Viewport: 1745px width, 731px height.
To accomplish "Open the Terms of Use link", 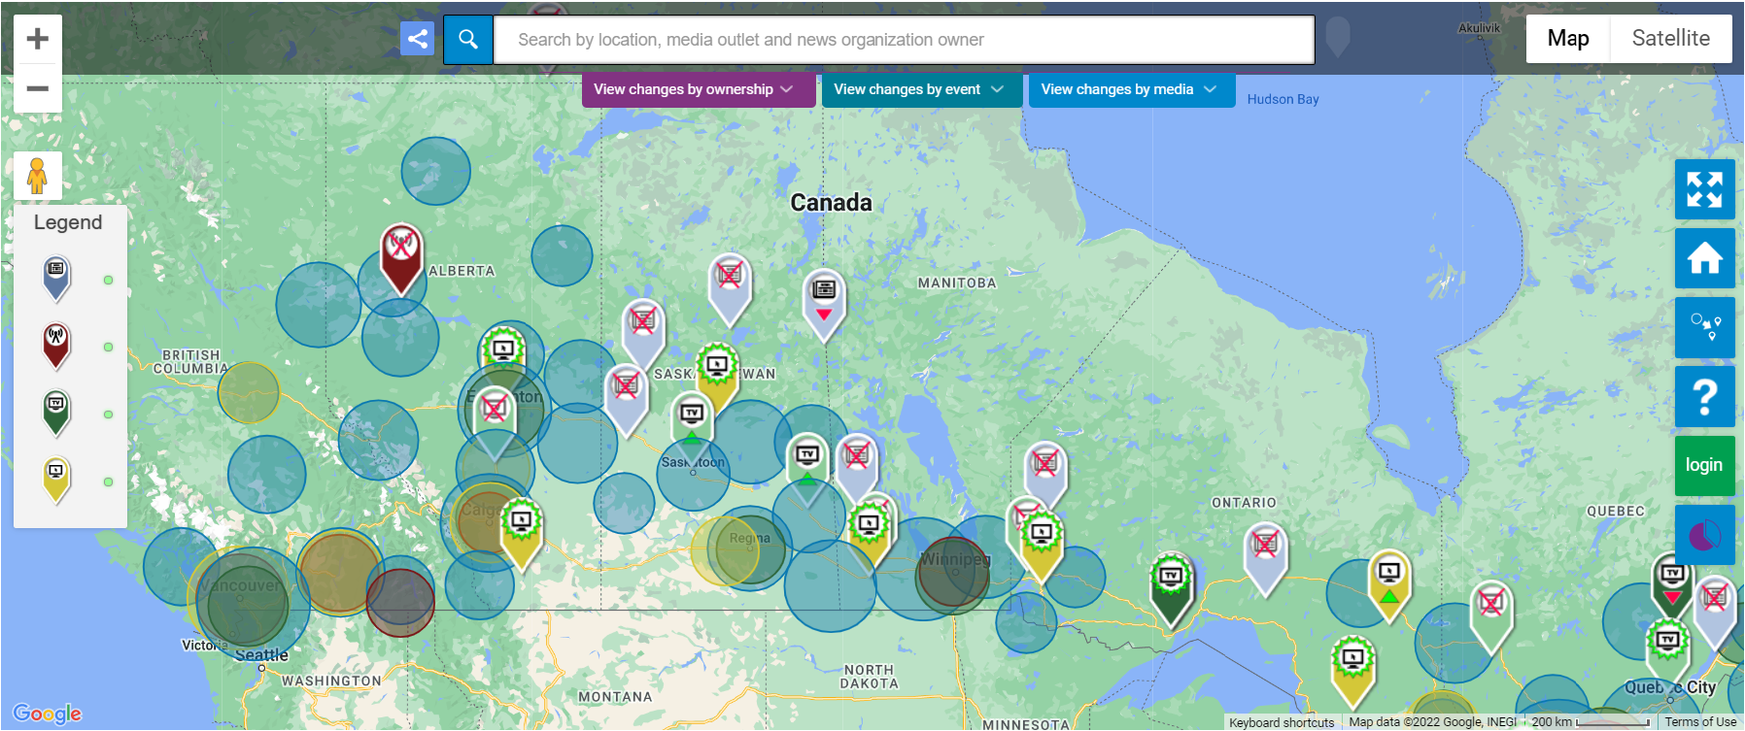I will [x=1699, y=722].
